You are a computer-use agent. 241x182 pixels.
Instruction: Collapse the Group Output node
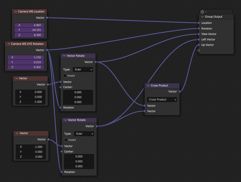coord(202,17)
